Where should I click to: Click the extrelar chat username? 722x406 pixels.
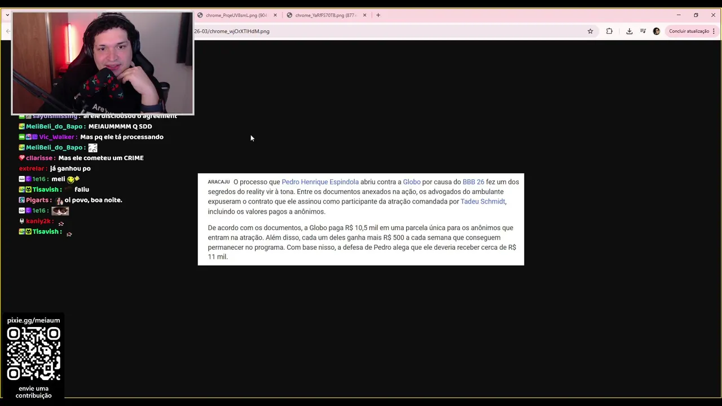tap(32, 169)
